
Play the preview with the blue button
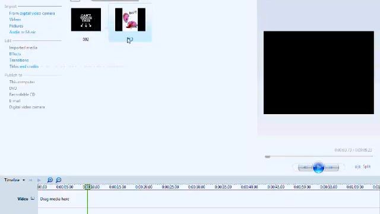coord(318,167)
